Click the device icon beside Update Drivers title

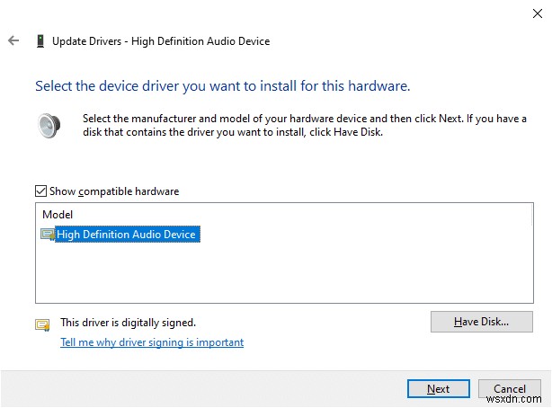tap(40, 41)
